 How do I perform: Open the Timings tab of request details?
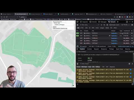point(111,49)
